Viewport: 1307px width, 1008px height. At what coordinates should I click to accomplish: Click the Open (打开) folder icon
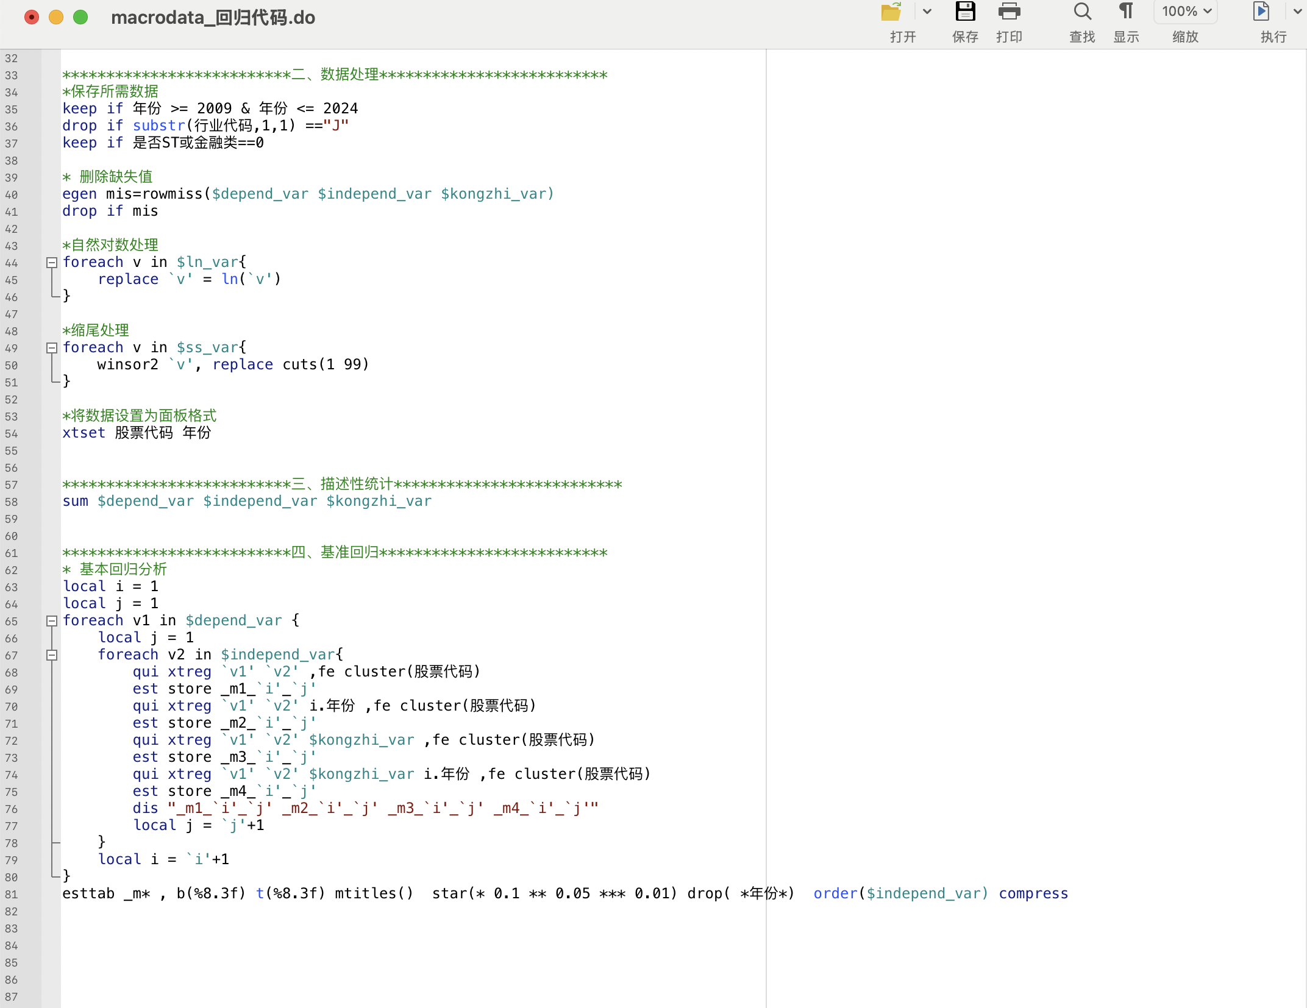pos(891,12)
